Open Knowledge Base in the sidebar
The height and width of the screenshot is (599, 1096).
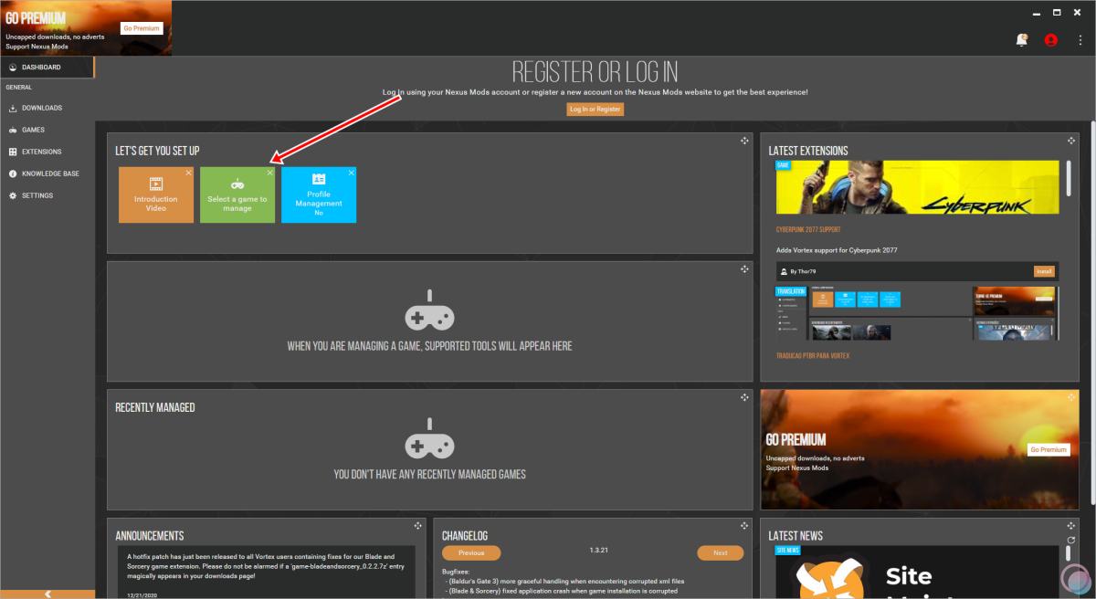[x=47, y=173]
